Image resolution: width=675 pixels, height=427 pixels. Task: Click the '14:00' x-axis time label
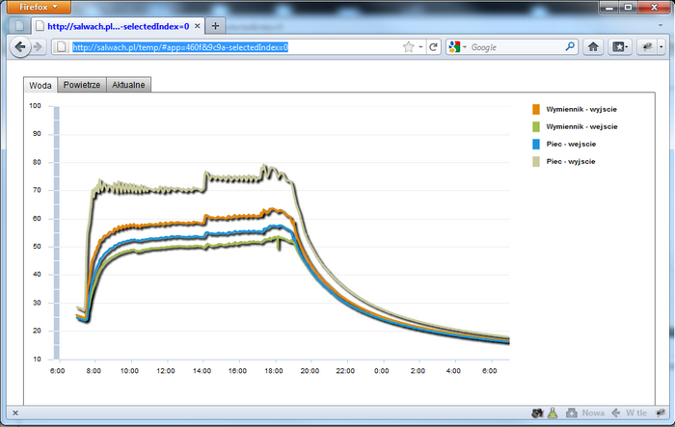[202, 370]
